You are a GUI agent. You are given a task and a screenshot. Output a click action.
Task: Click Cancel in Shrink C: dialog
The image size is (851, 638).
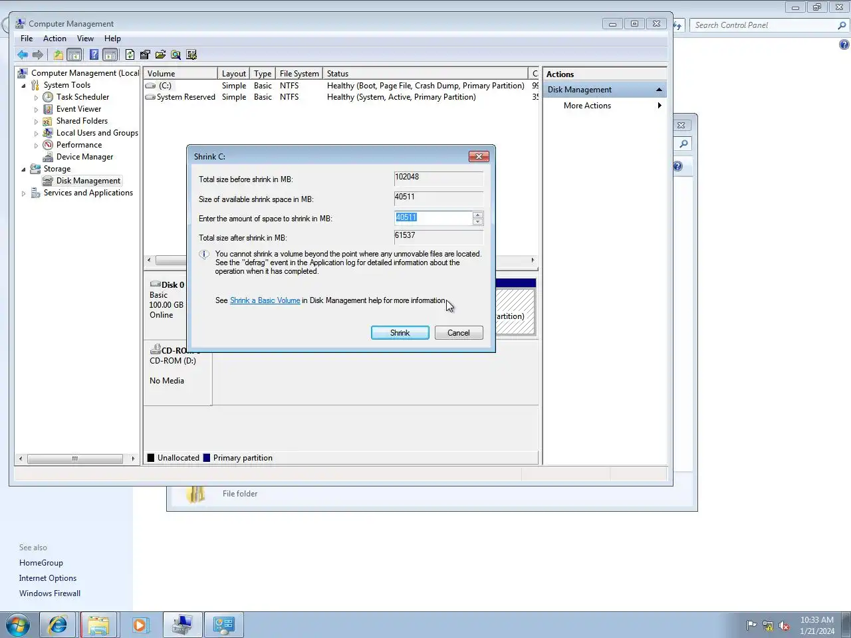pyautogui.click(x=458, y=333)
